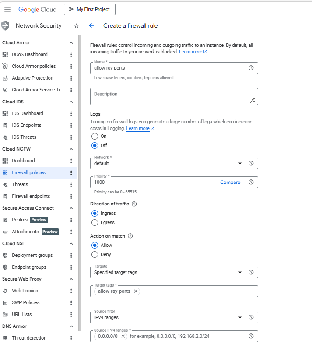
Task: Open more options for Web Proxies
Action: coord(71,291)
